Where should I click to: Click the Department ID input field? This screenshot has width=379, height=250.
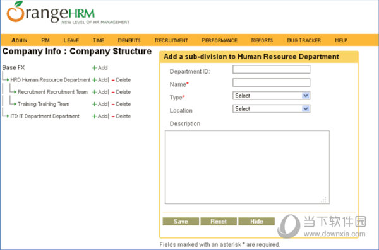coord(271,69)
